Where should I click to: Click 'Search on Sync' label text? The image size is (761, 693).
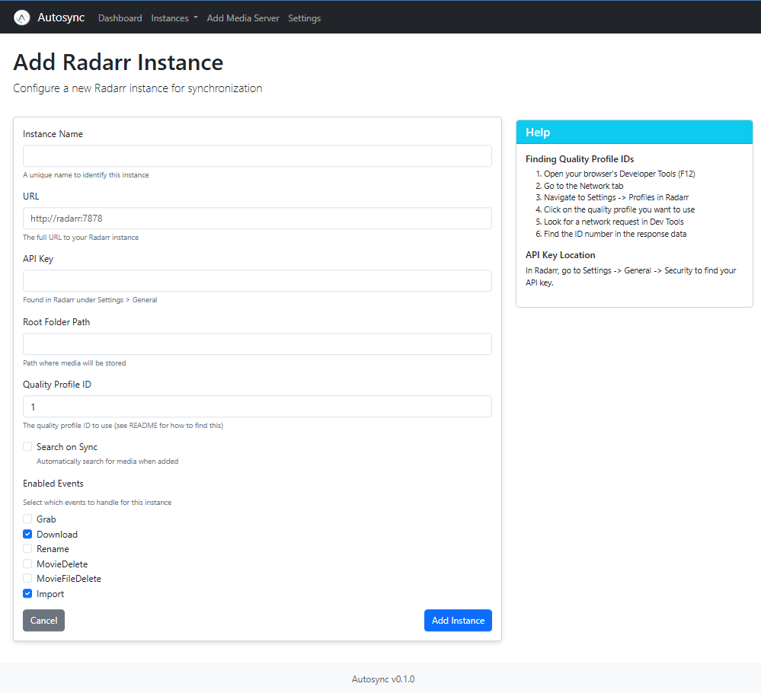(67, 447)
